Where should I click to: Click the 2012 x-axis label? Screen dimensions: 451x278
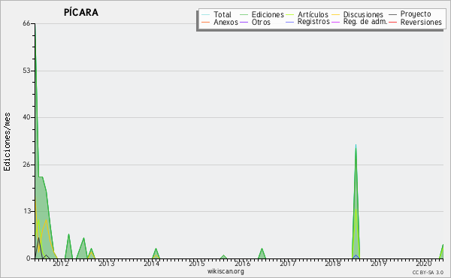click(61, 264)
